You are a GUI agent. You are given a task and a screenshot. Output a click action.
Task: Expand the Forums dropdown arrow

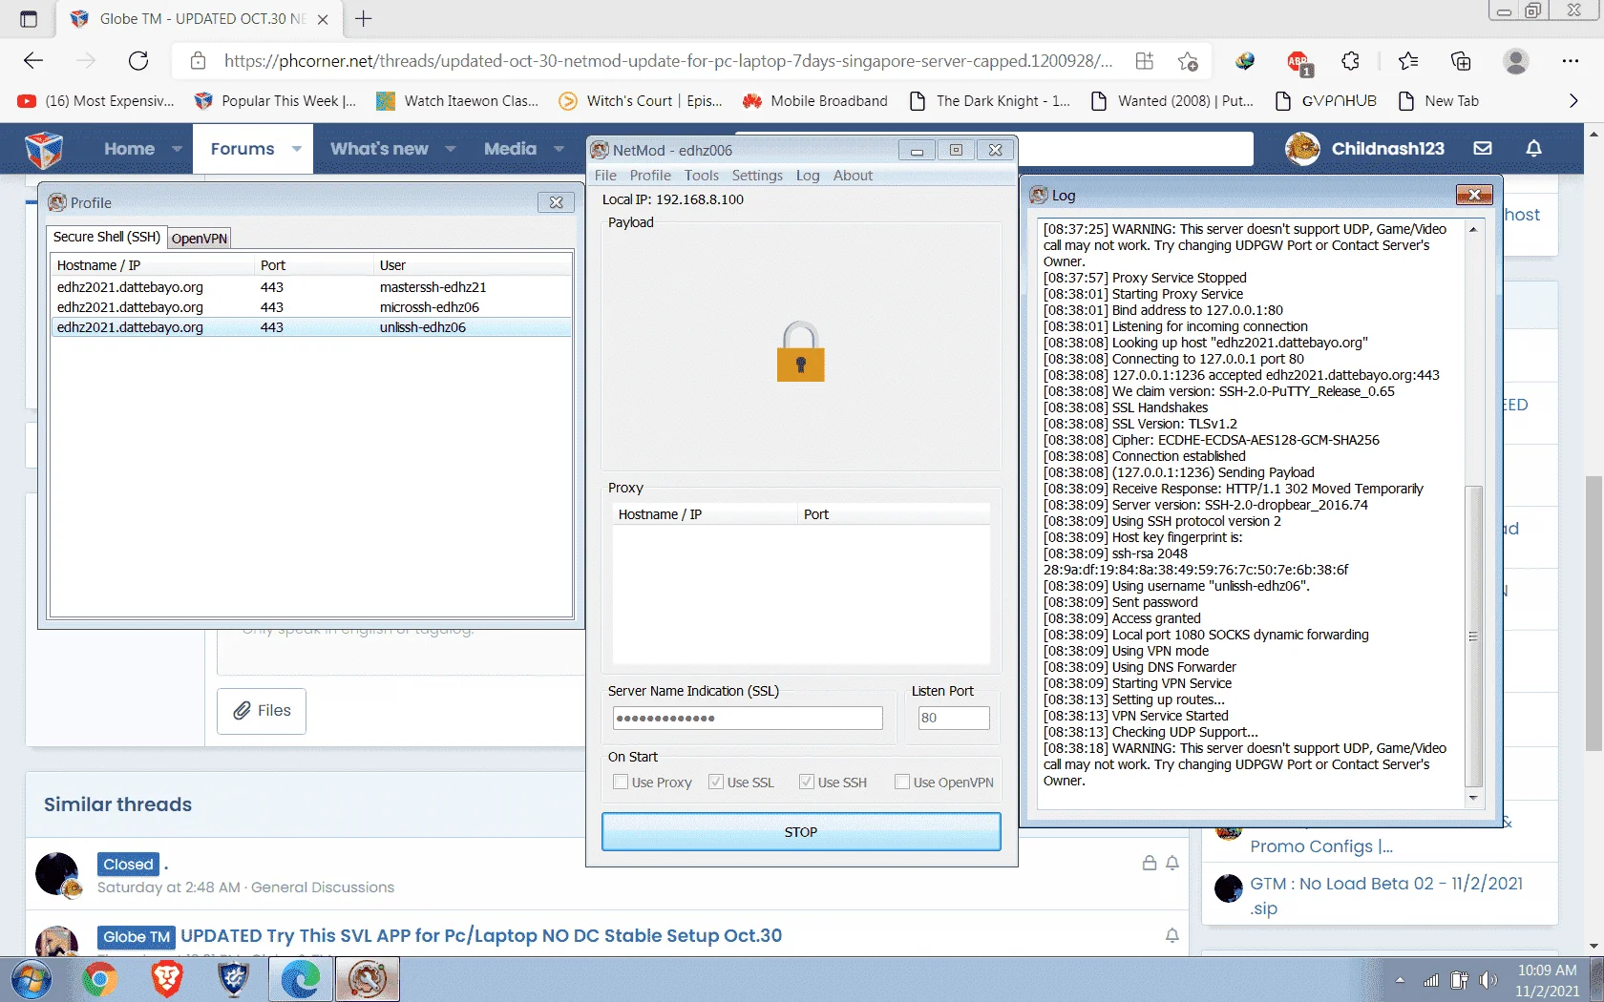(297, 149)
